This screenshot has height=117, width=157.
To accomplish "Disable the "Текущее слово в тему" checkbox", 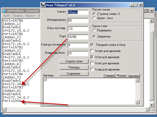I will pos(92,45).
